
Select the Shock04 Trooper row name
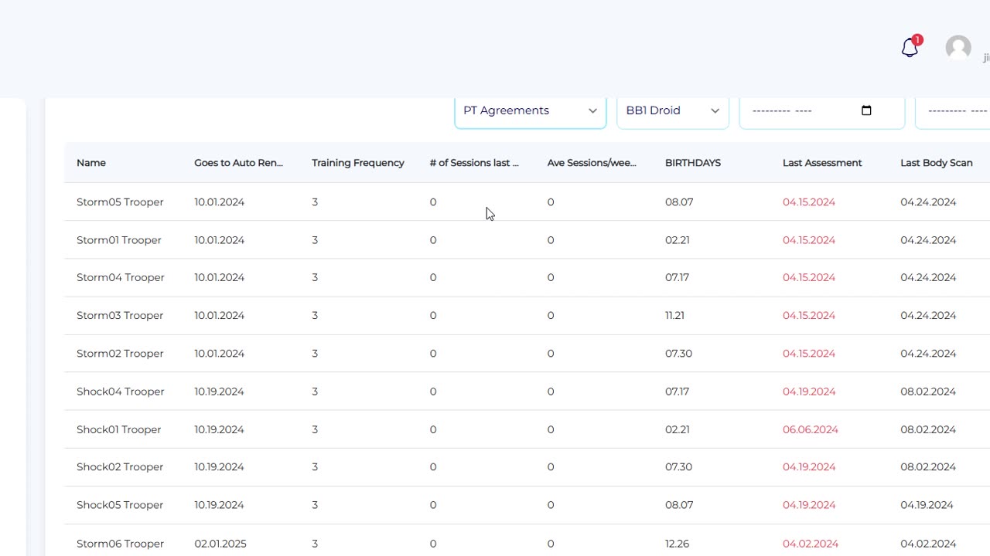(121, 392)
